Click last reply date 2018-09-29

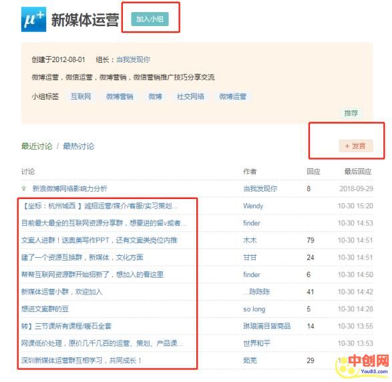pos(356,188)
